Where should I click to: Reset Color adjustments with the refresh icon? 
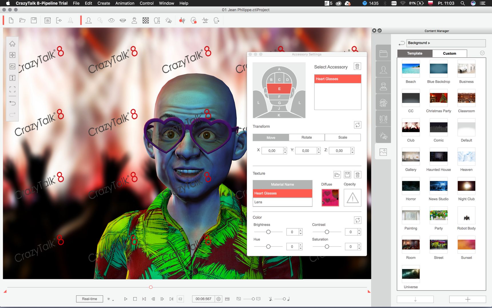tap(358, 220)
